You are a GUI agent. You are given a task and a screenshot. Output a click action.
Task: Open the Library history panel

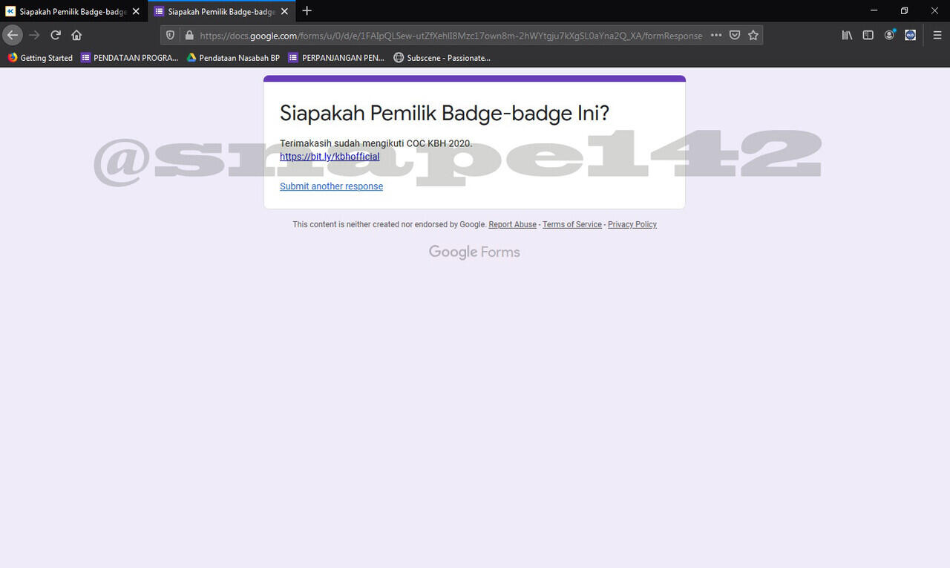(x=847, y=35)
